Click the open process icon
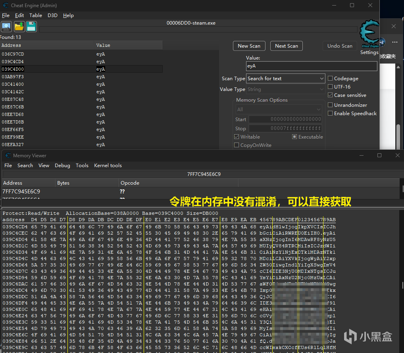 [6, 27]
